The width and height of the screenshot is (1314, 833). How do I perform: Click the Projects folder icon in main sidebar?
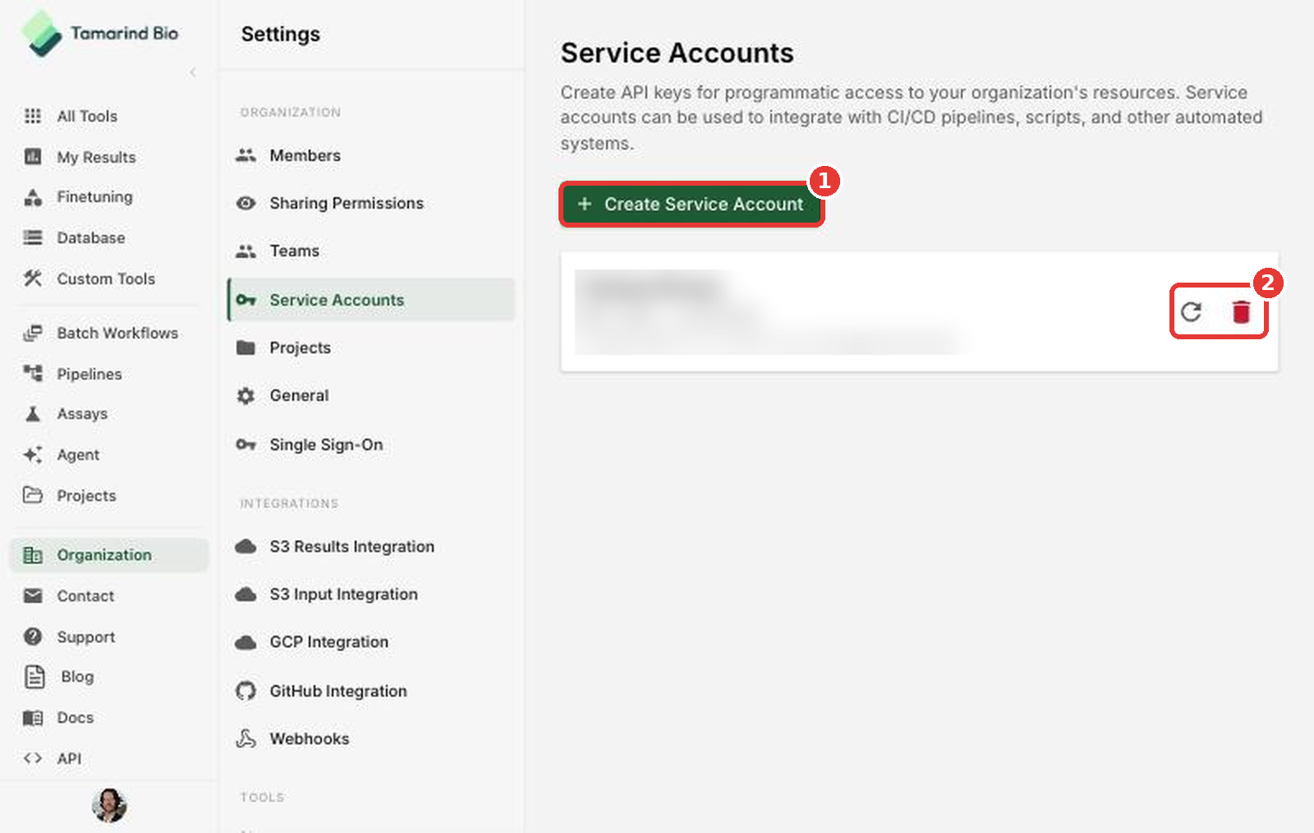point(33,495)
